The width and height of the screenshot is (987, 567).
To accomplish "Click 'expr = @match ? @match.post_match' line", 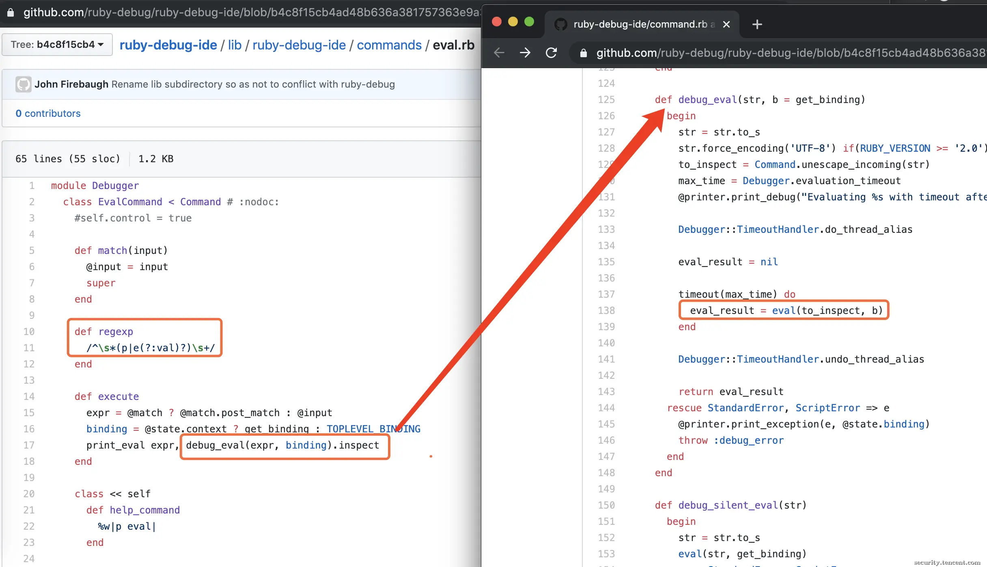I will pos(209,413).
